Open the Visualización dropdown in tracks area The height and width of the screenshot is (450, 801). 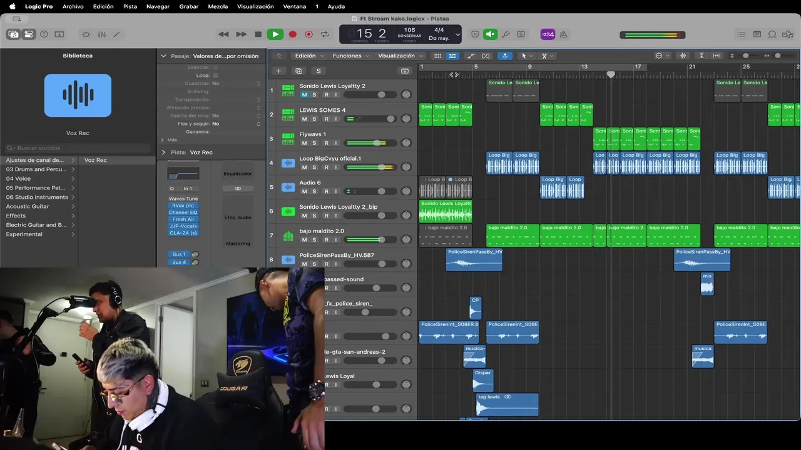tap(400, 56)
